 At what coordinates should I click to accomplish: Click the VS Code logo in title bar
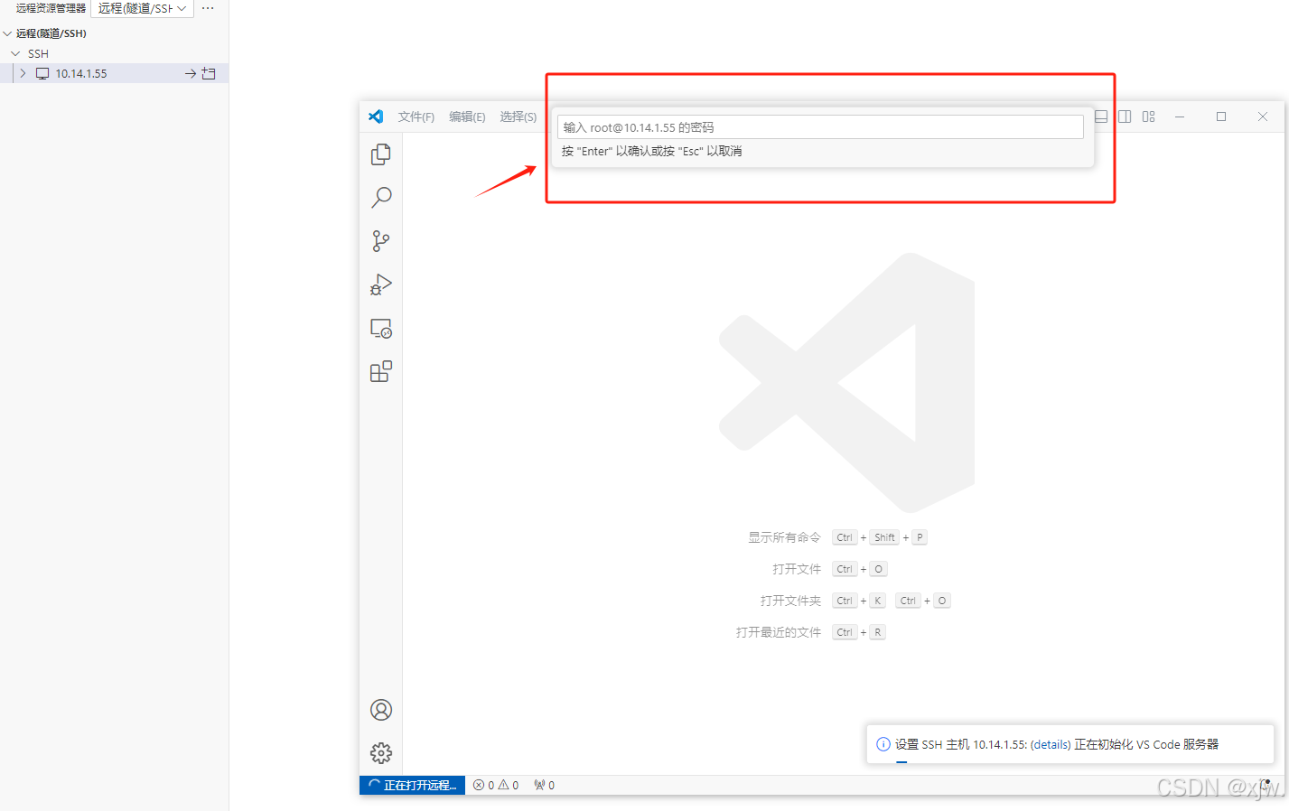tap(376, 117)
